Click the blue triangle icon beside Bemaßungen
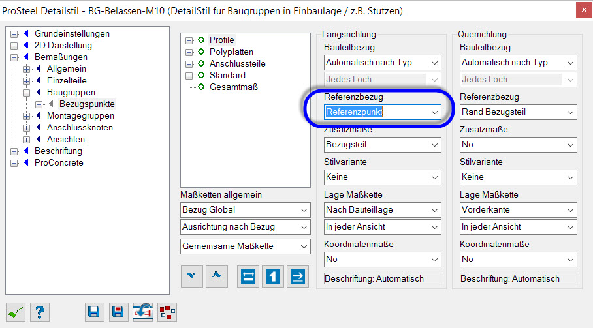 27,57
